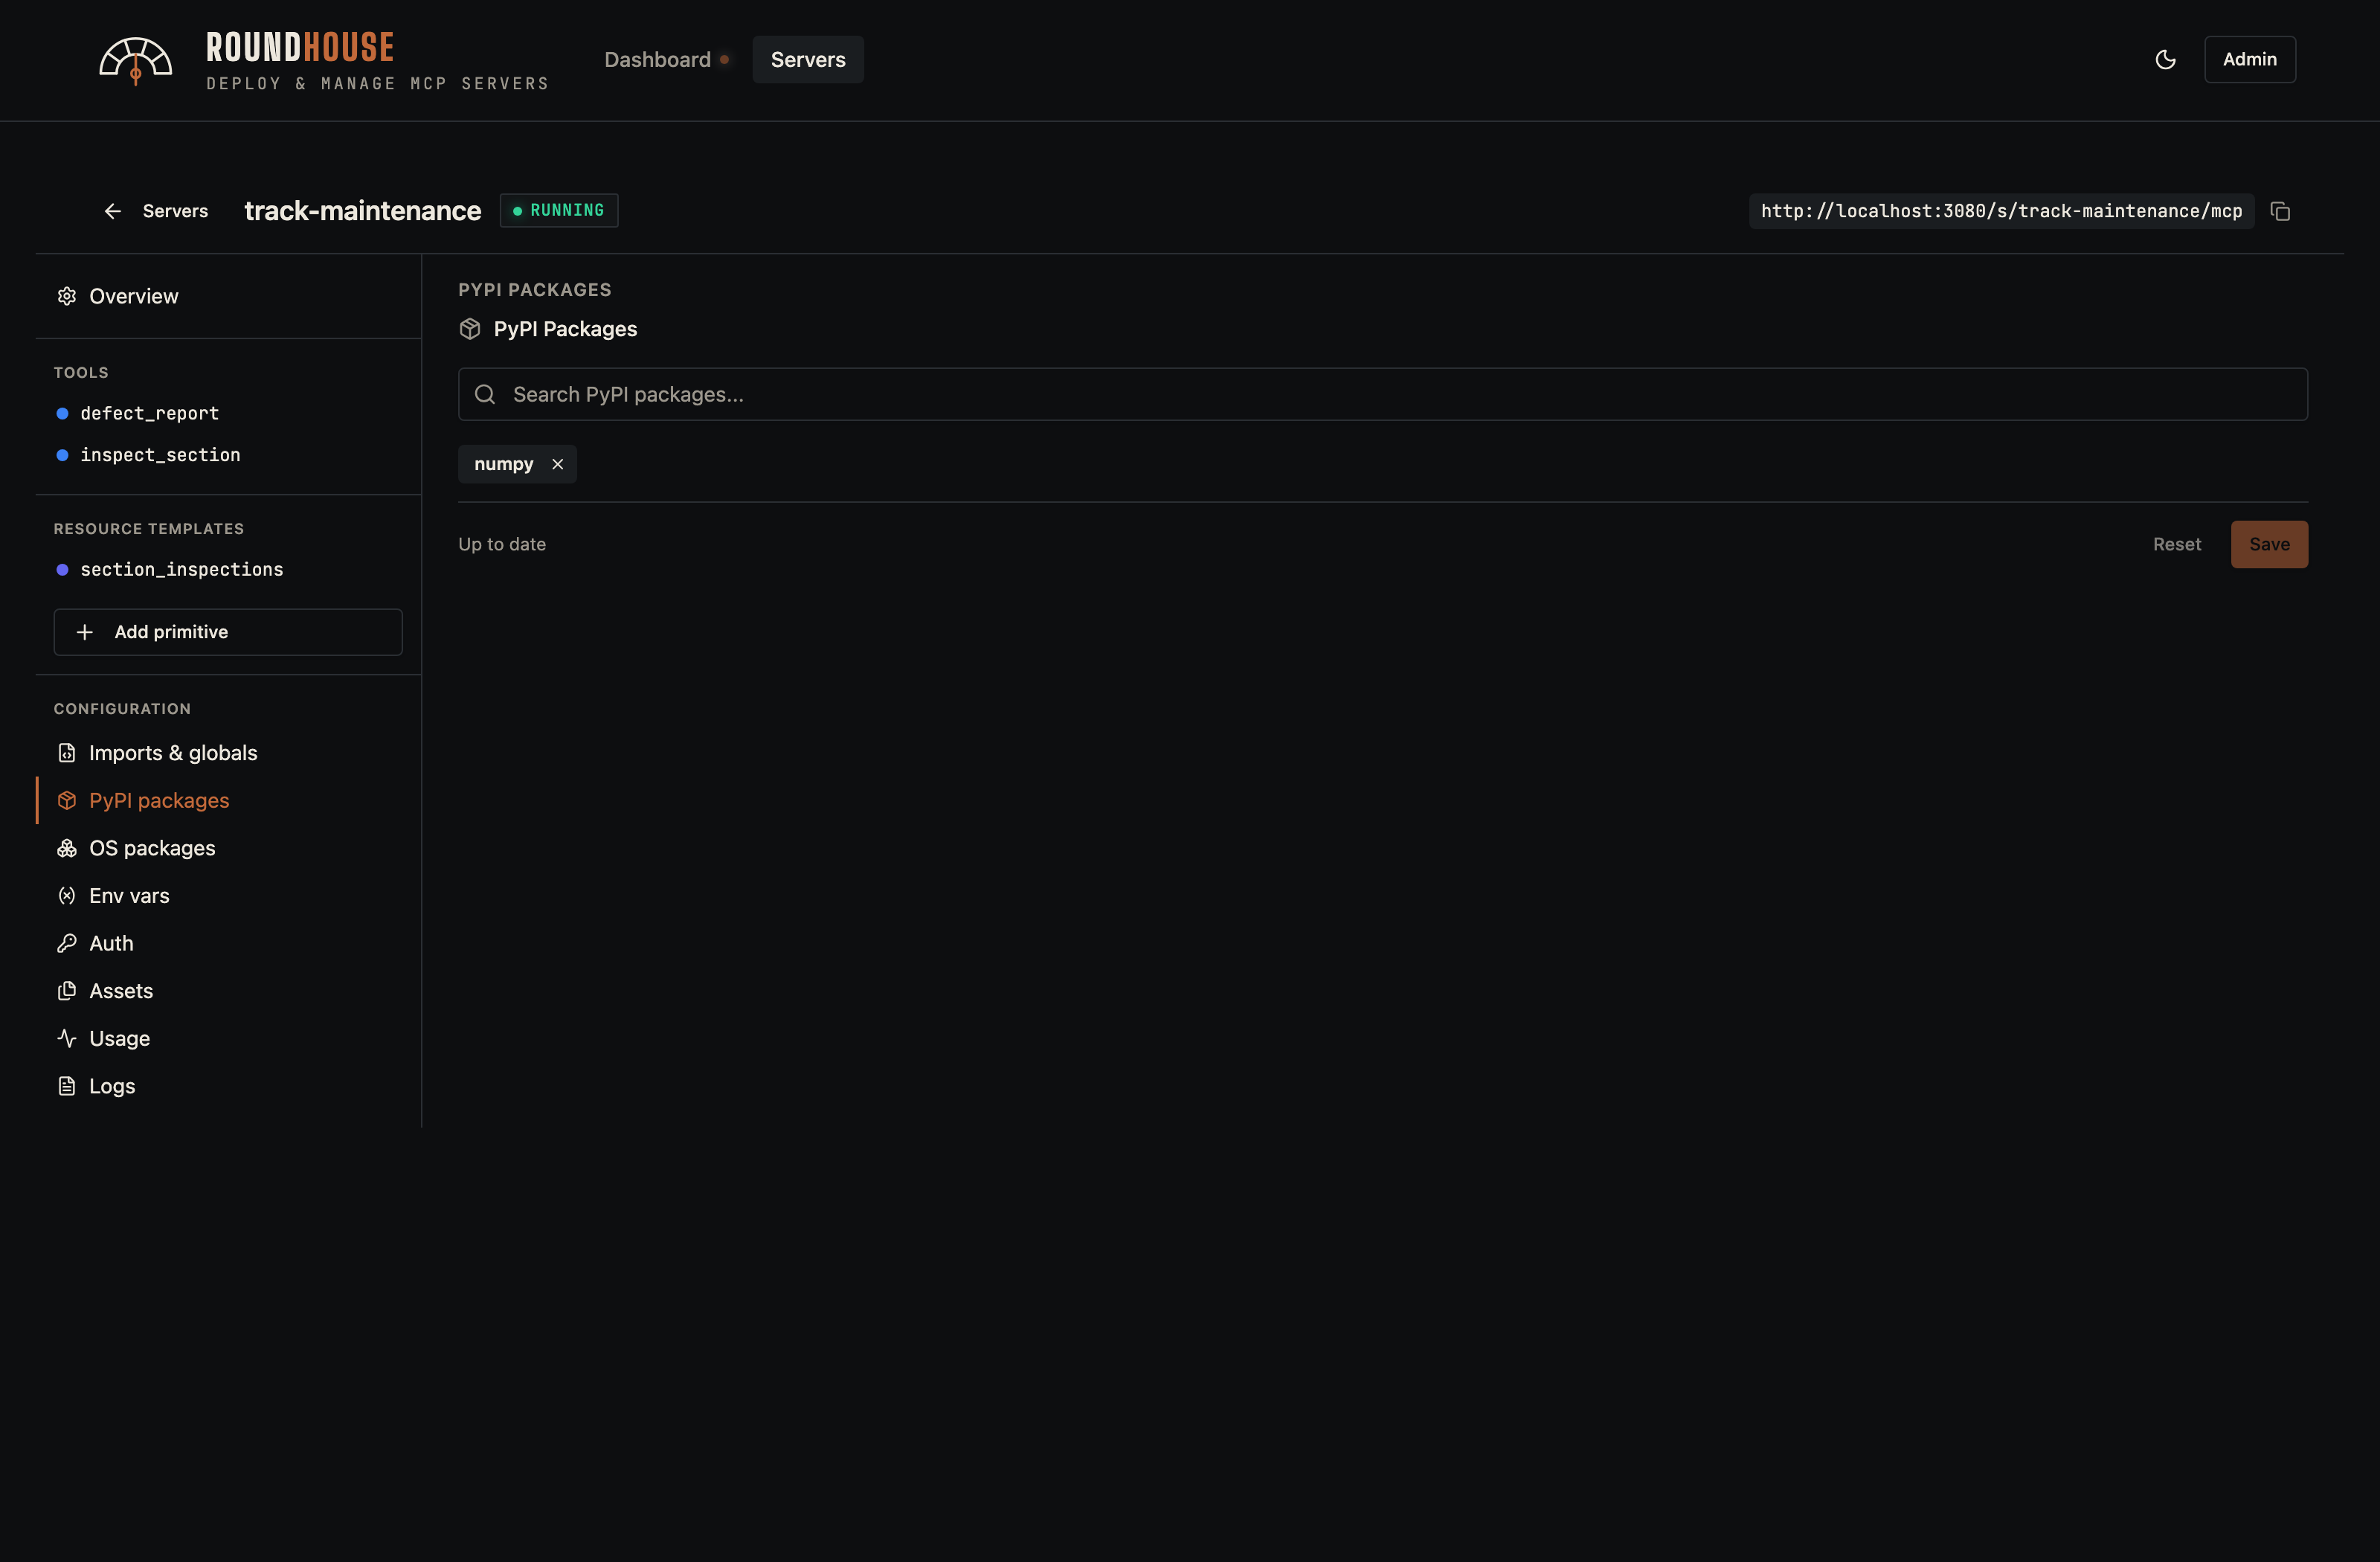Open Assets configuration

pyautogui.click(x=228, y=991)
